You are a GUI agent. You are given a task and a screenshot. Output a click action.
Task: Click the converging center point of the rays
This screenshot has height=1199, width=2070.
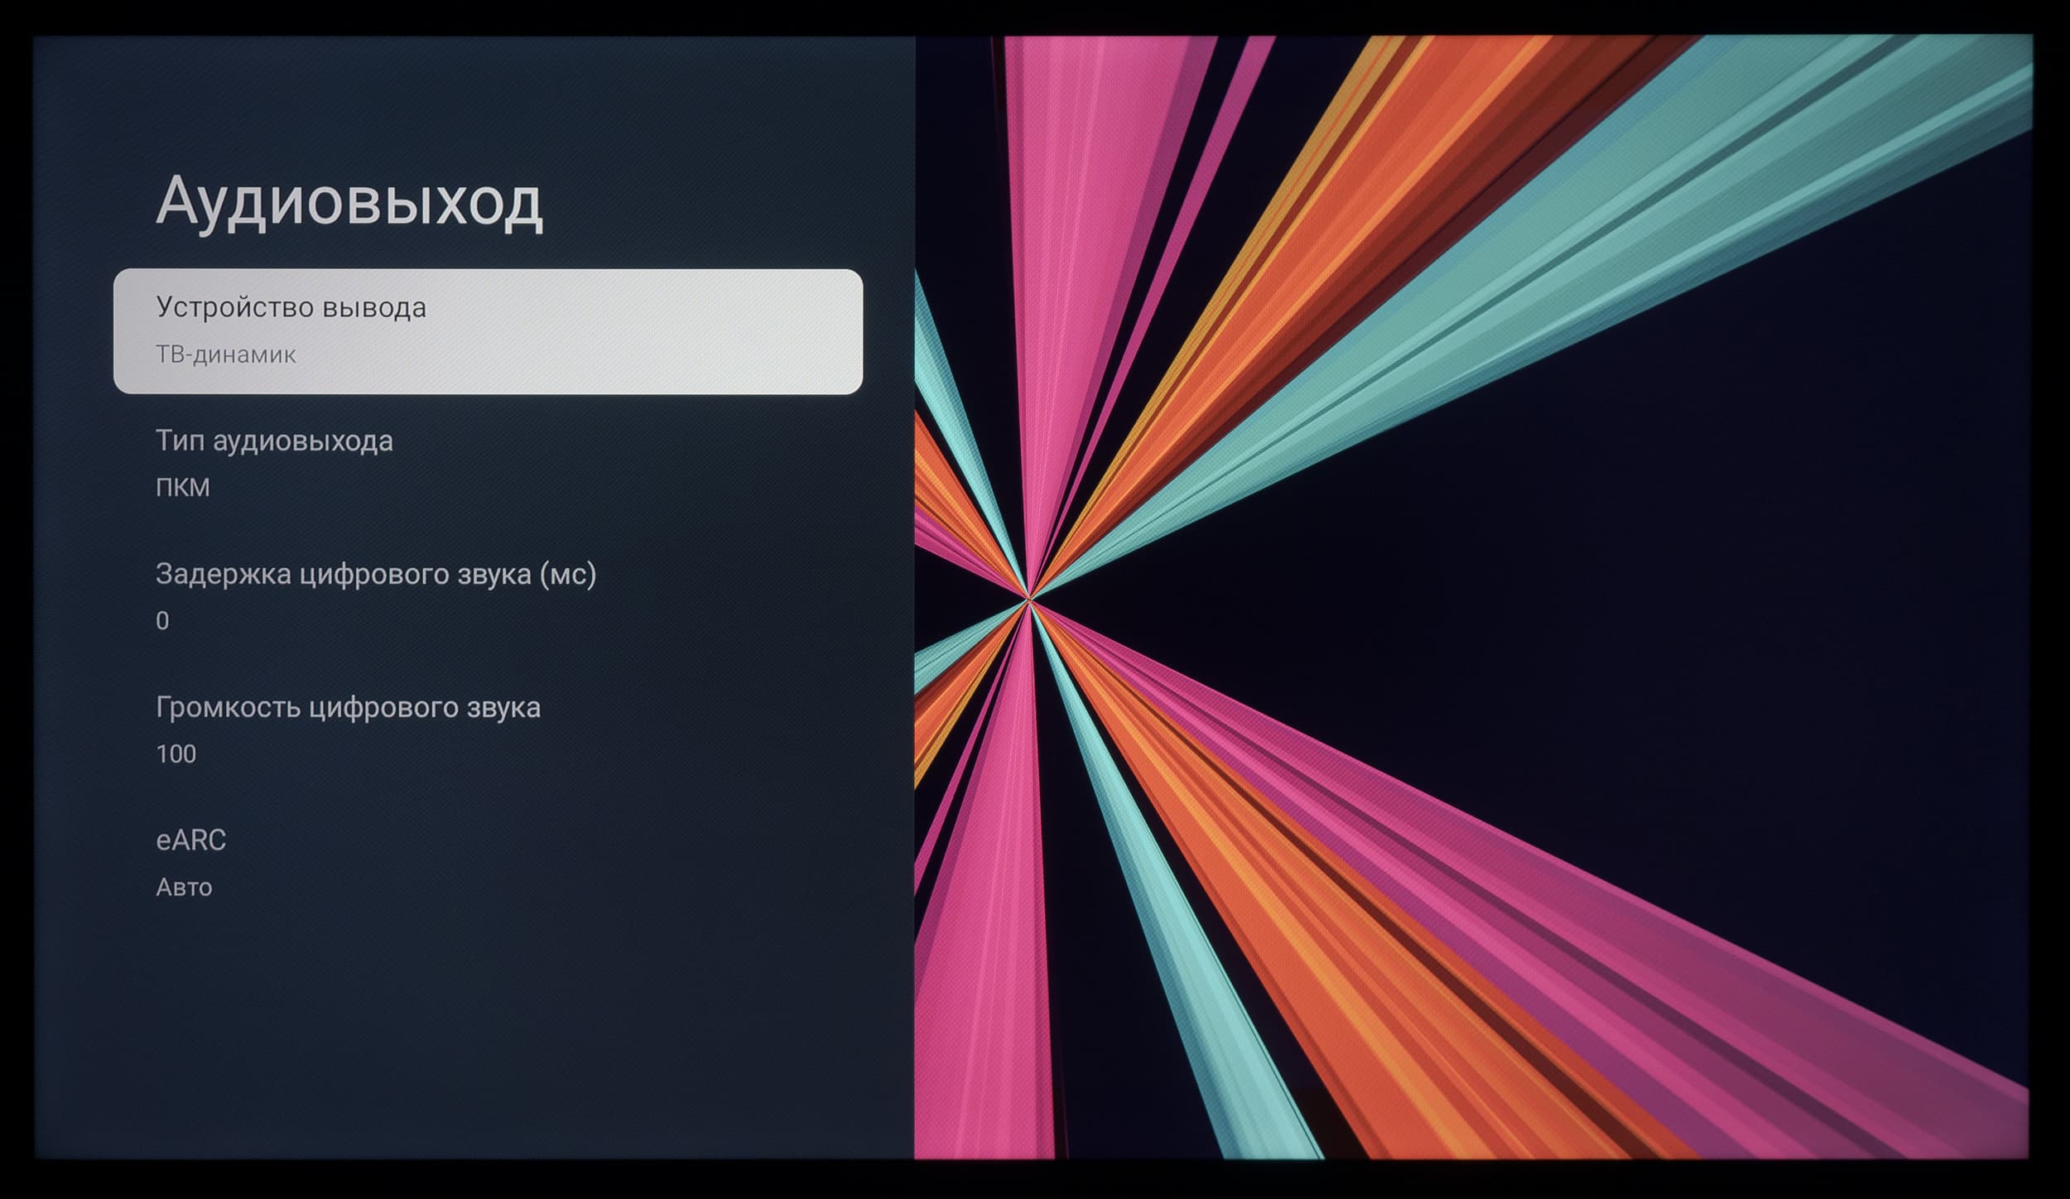1029,598
